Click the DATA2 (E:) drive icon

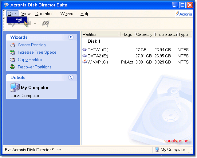click(85, 56)
